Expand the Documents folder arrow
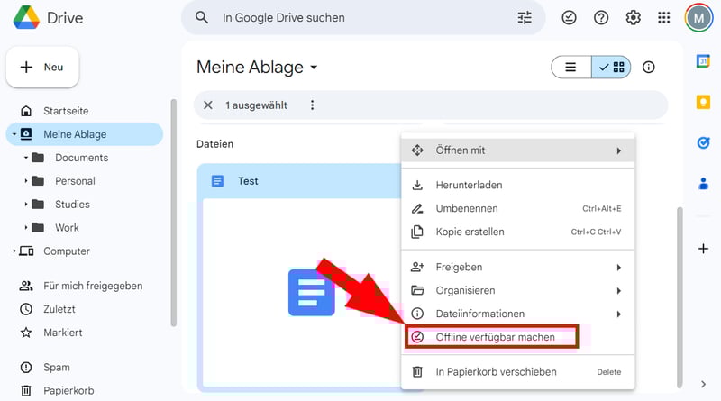The height and width of the screenshot is (401, 721). point(27,158)
